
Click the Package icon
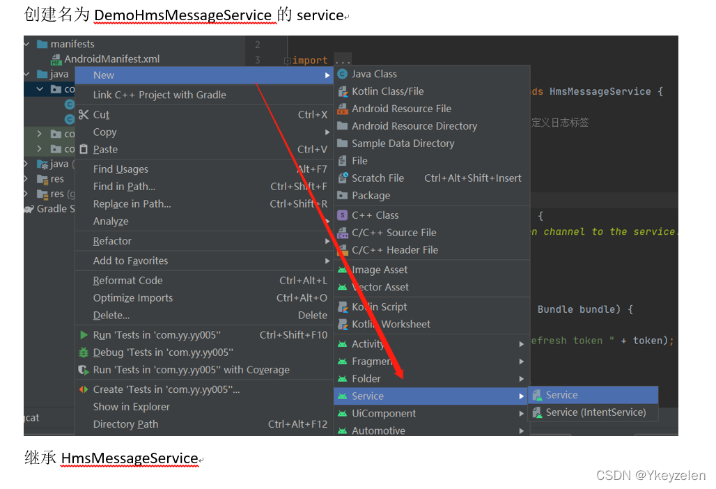point(343,195)
